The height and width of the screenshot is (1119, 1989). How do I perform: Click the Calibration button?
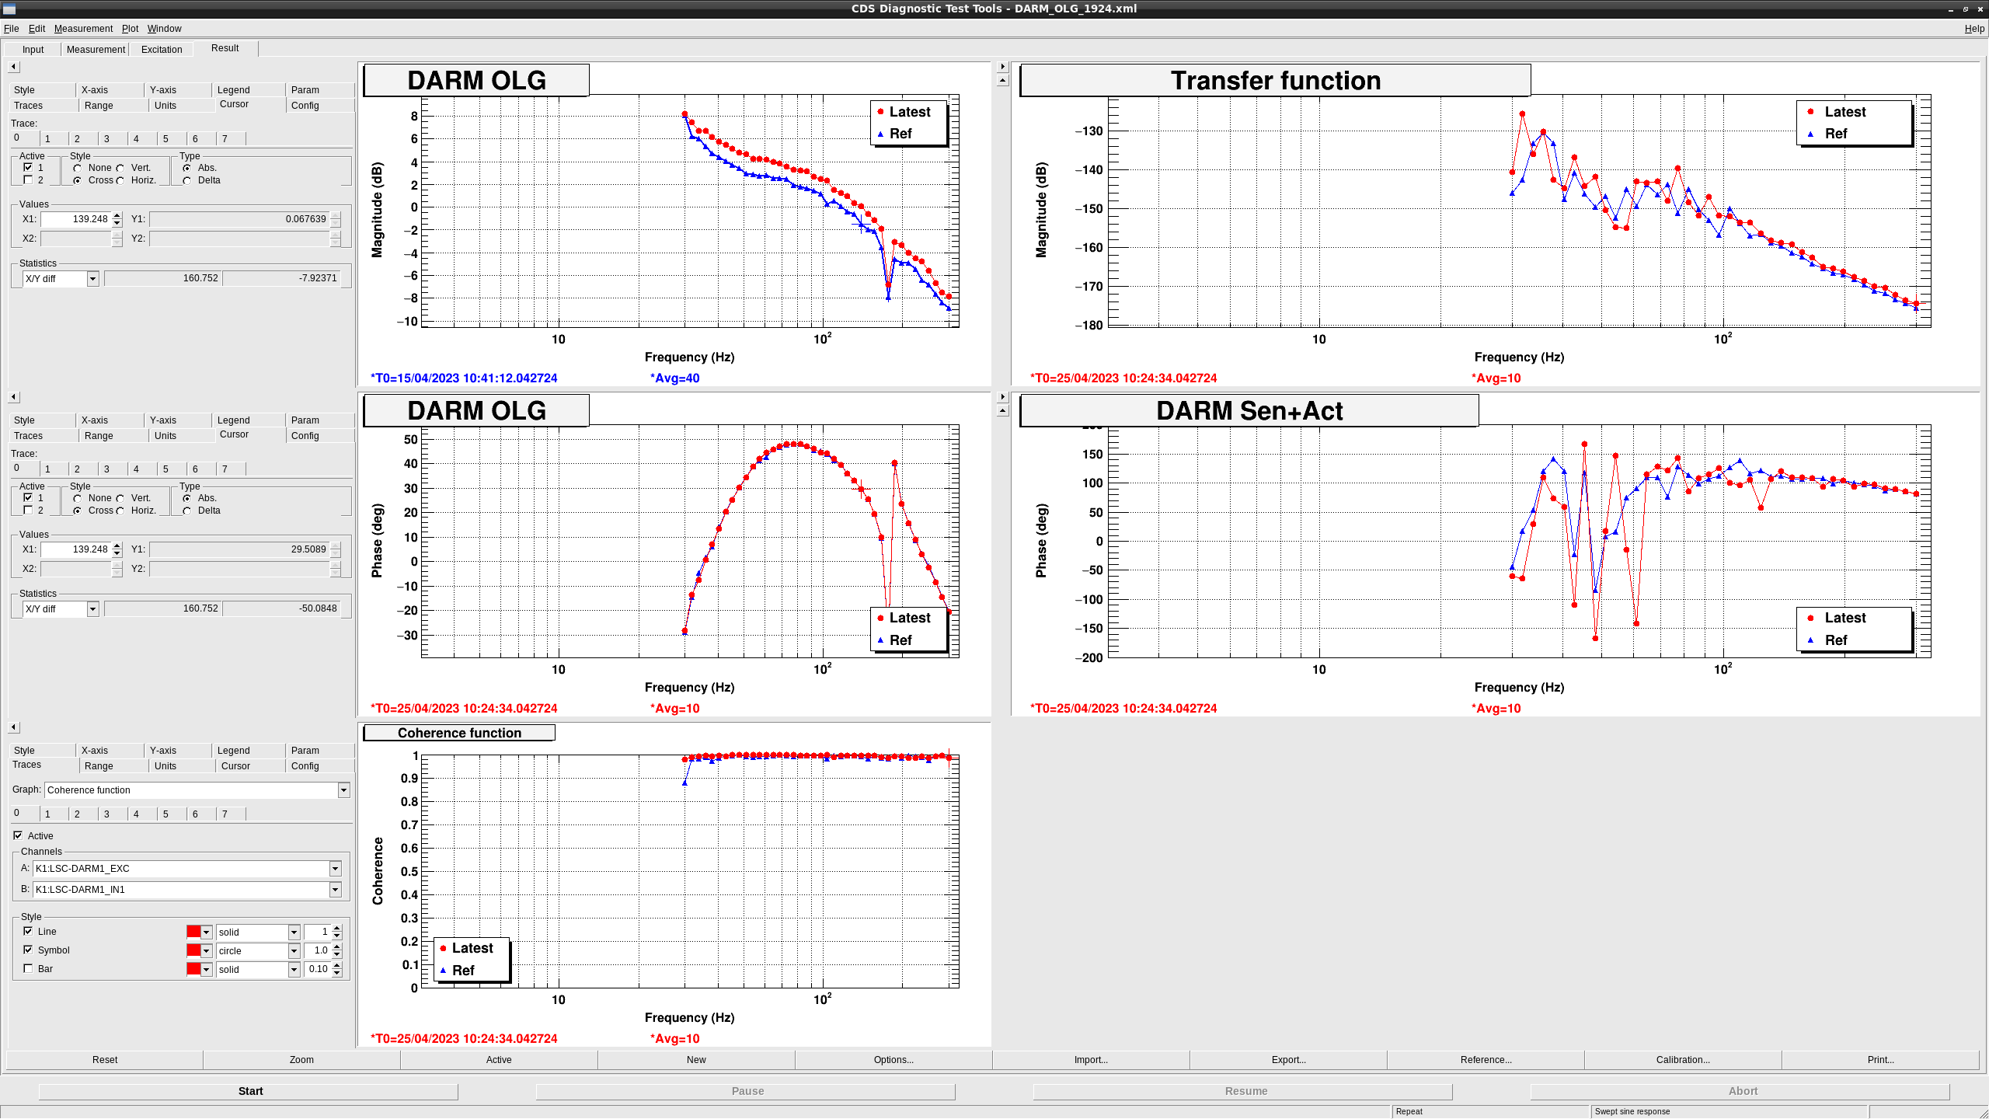pyautogui.click(x=1681, y=1059)
